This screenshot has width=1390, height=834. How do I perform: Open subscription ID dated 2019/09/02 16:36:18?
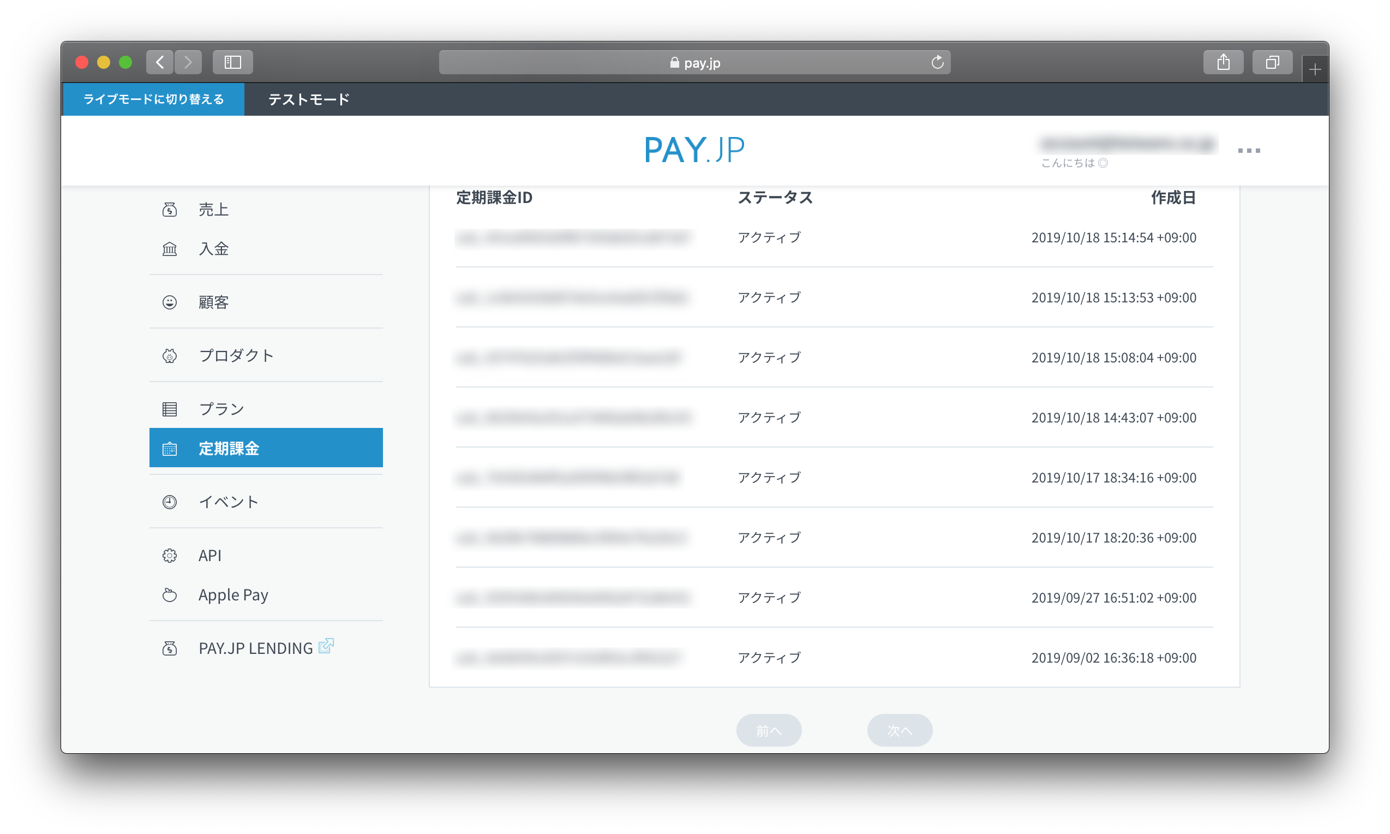pos(568,658)
